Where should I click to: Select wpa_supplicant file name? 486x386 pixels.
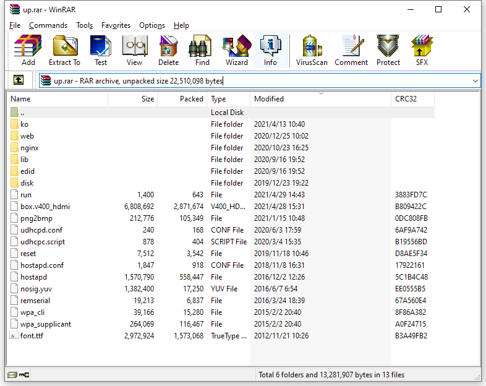[x=46, y=324]
